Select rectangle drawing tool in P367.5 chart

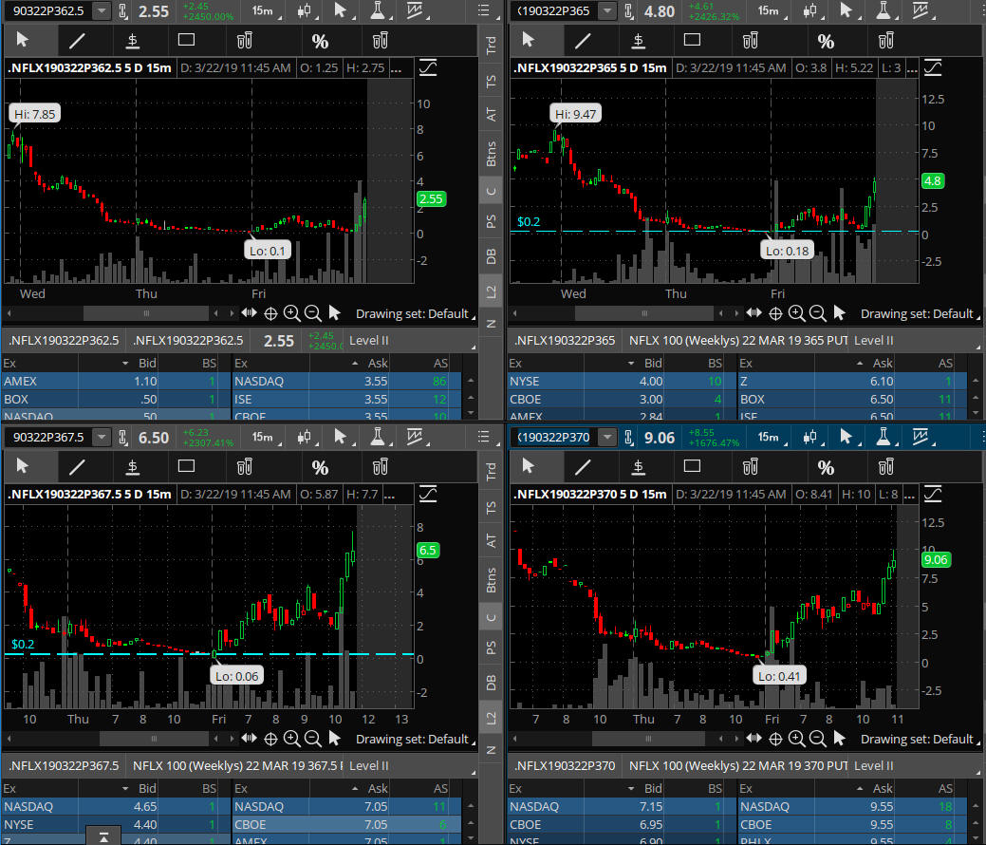click(x=186, y=466)
